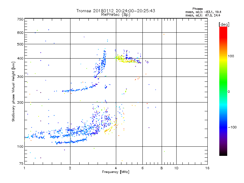Click the colorbar tick label '-100'
The image size is (244, 183).
[x=232, y=127]
